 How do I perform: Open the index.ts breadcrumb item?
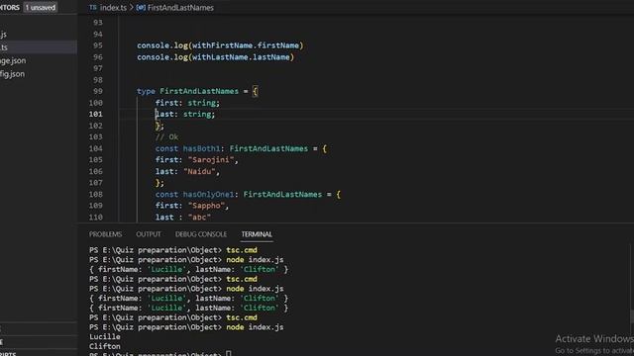[x=113, y=7]
